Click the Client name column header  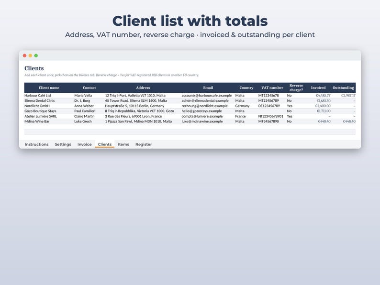pos(49,88)
